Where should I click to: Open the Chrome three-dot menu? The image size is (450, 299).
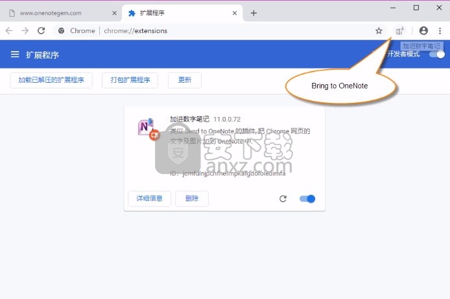coord(440,30)
